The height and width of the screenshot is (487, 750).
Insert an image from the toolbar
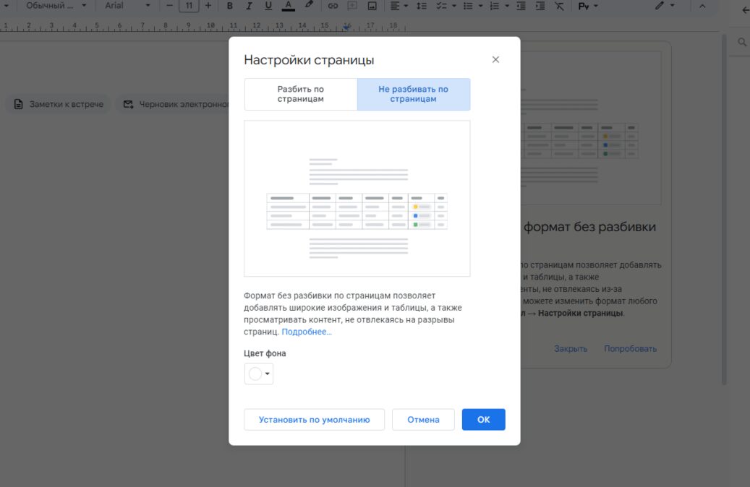[x=370, y=7]
